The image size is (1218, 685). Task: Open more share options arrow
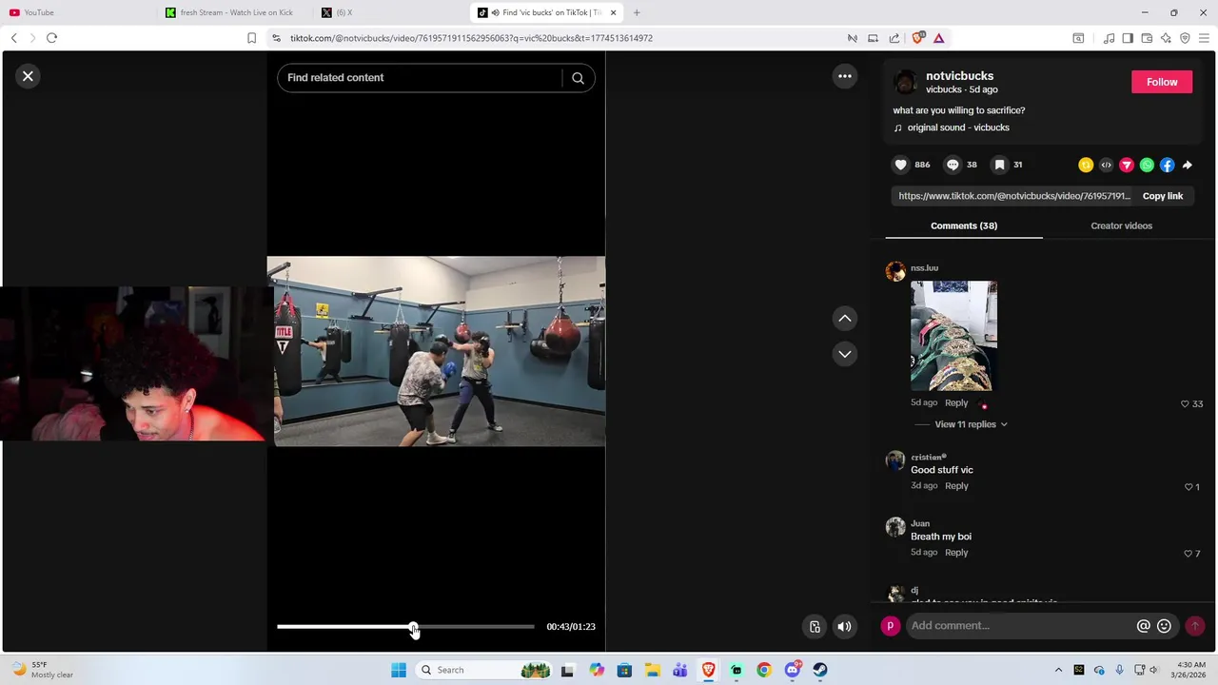coord(1188,165)
